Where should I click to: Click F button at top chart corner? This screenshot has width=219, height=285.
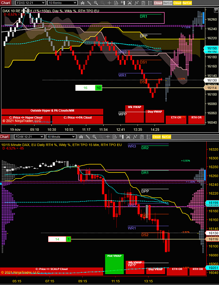[x=216, y=10]
